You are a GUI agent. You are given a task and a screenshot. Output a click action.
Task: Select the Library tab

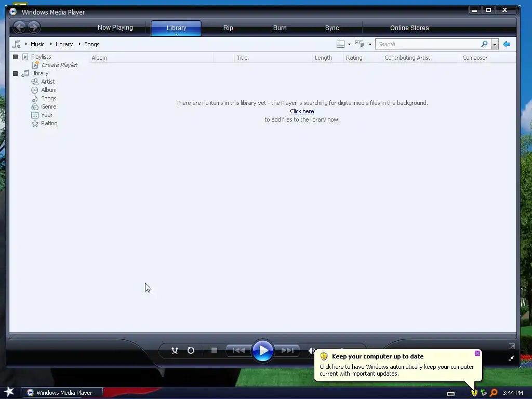pyautogui.click(x=176, y=28)
